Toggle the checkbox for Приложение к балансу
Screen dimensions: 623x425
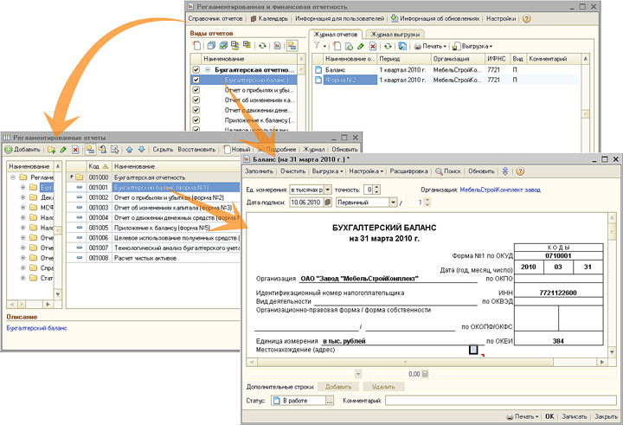(x=196, y=120)
